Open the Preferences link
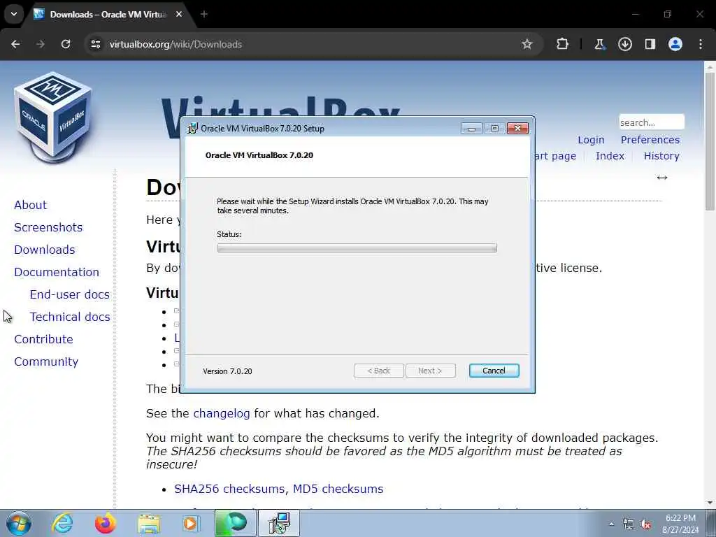716x537 pixels. [x=650, y=140]
